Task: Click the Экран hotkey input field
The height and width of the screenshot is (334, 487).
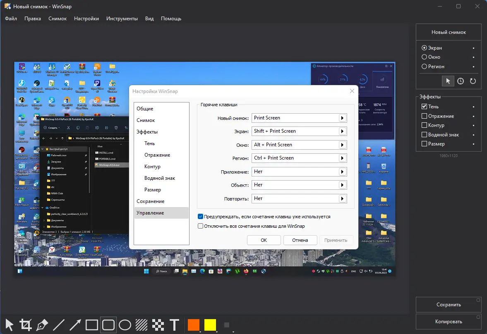Action: click(x=295, y=131)
